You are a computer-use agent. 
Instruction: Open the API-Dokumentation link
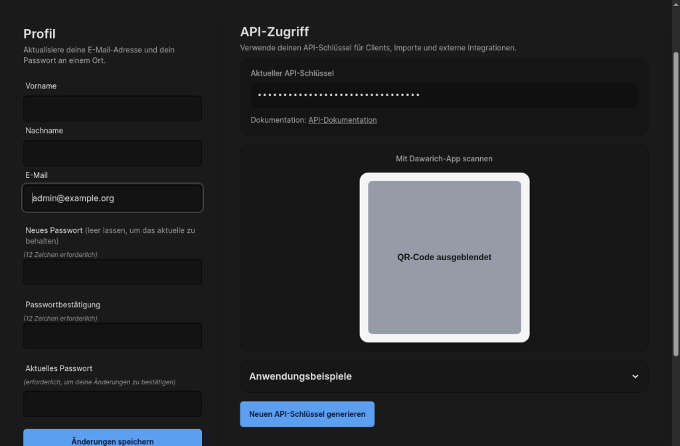pos(342,120)
